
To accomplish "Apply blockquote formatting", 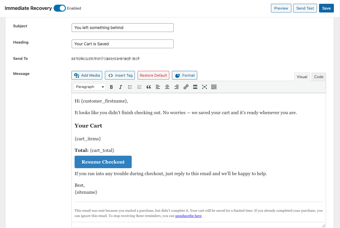I will click(x=149, y=87).
